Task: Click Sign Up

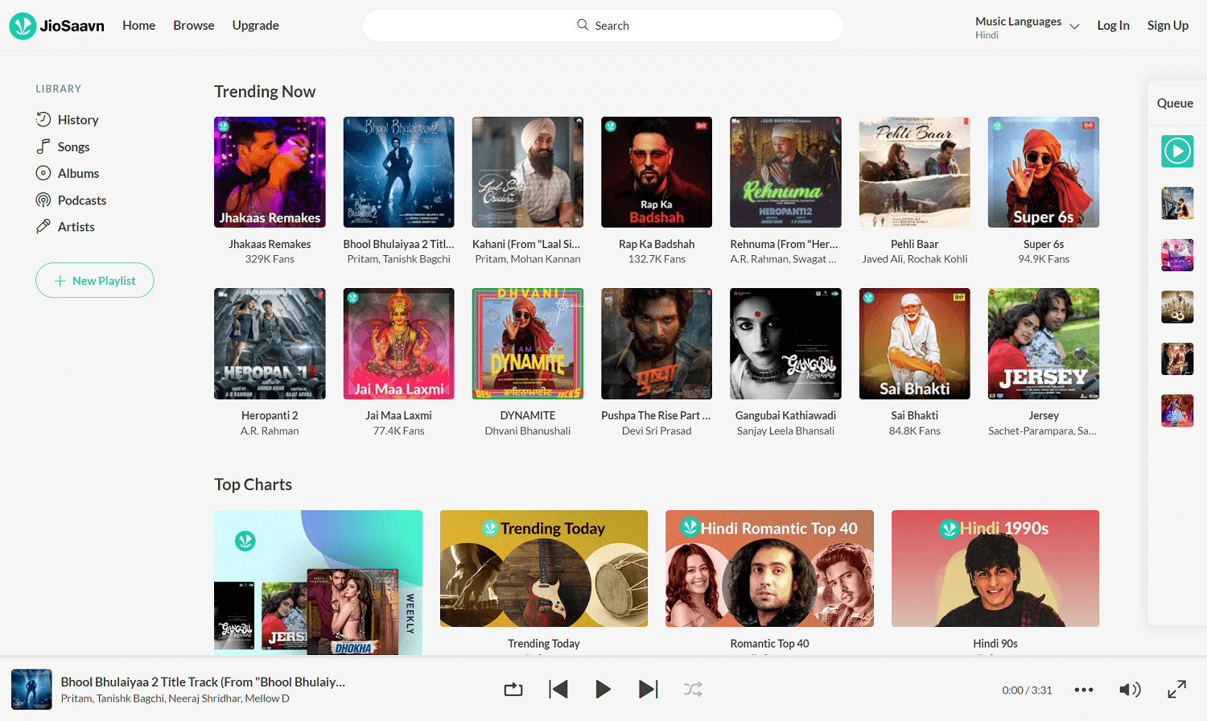Action: (1168, 26)
